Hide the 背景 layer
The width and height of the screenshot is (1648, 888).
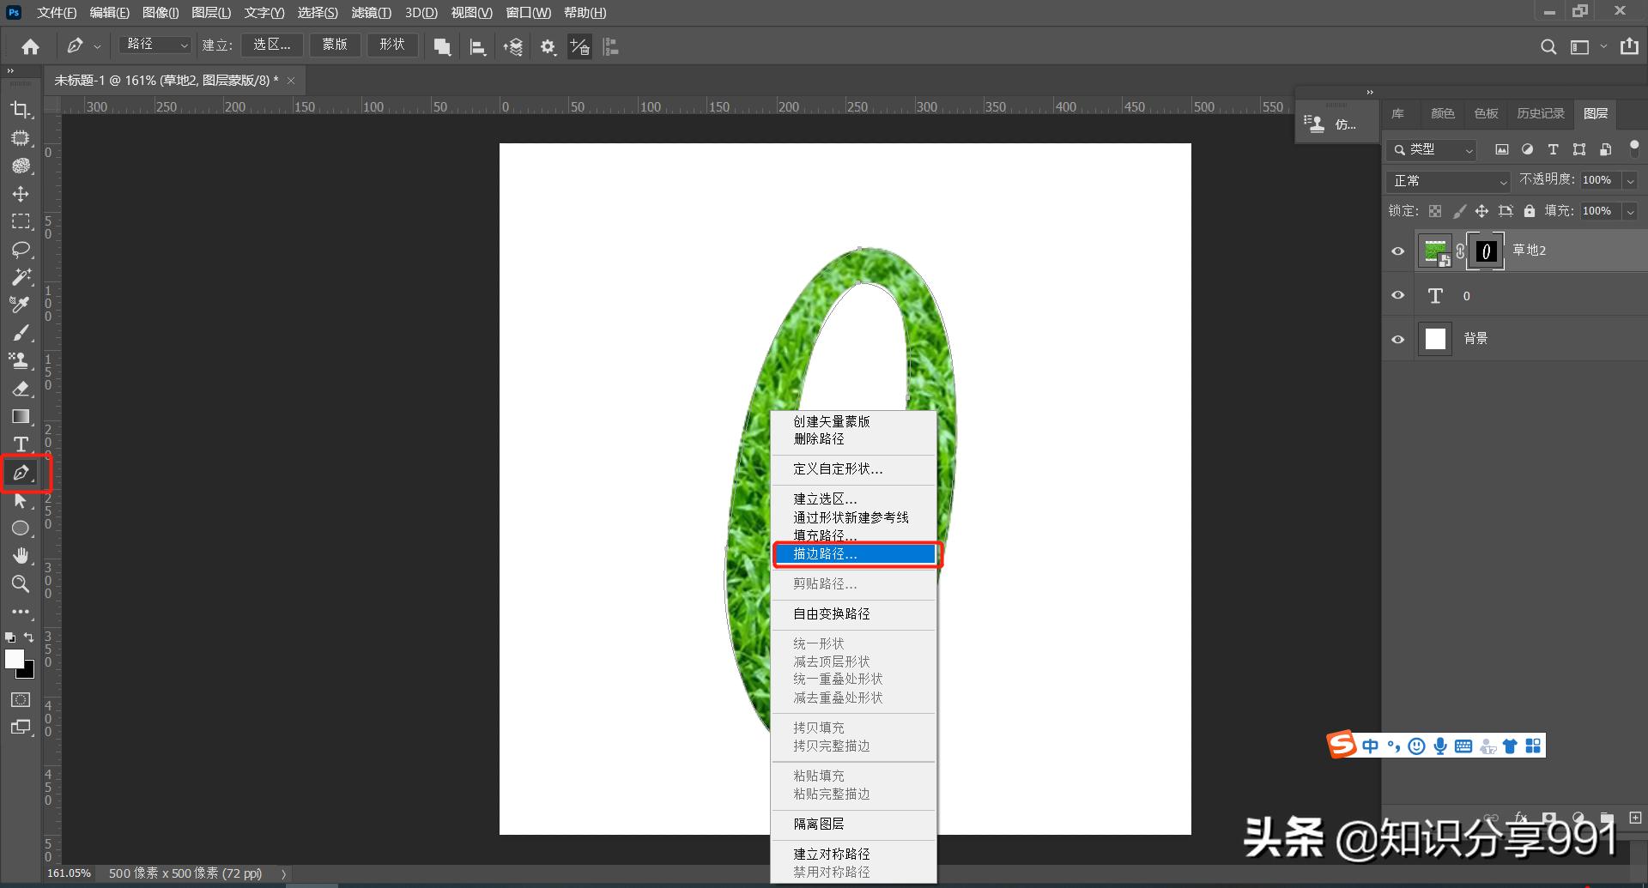[1397, 338]
